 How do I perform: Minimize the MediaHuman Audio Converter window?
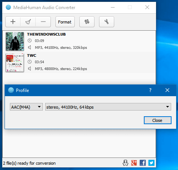click(x=113, y=7)
